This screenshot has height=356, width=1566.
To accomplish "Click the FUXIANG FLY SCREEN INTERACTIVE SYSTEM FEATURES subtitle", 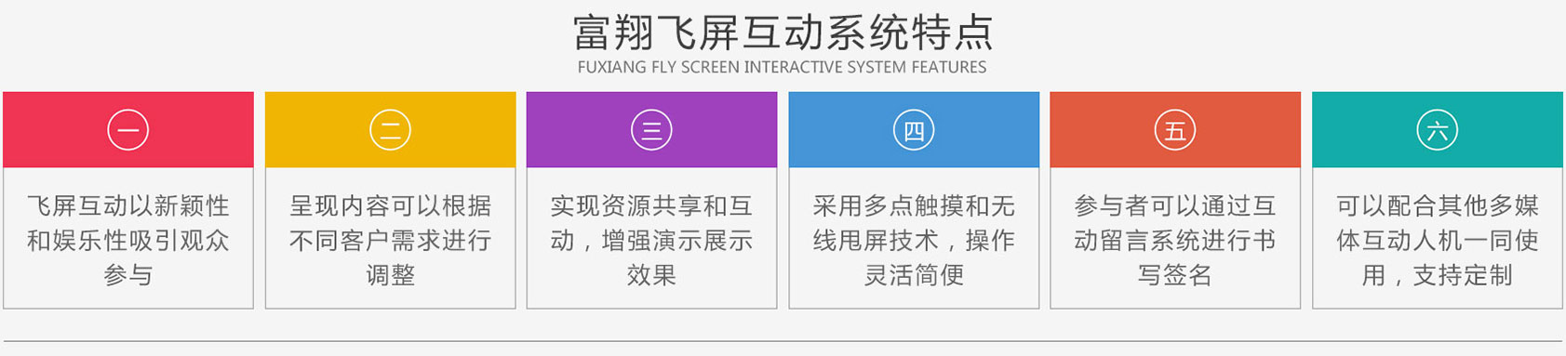I will pos(783,67).
